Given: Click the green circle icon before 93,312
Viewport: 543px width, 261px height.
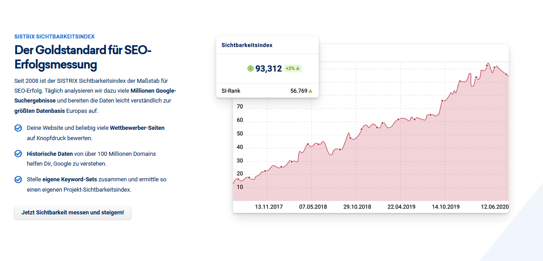Looking at the screenshot, I should click(x=250, y=68).
